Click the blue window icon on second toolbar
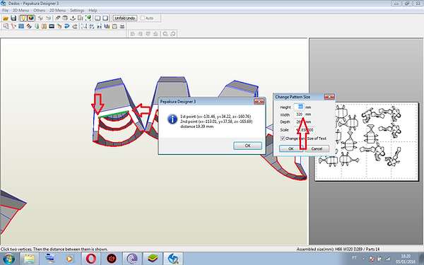The image size is (424, 265). pos(21,26)
